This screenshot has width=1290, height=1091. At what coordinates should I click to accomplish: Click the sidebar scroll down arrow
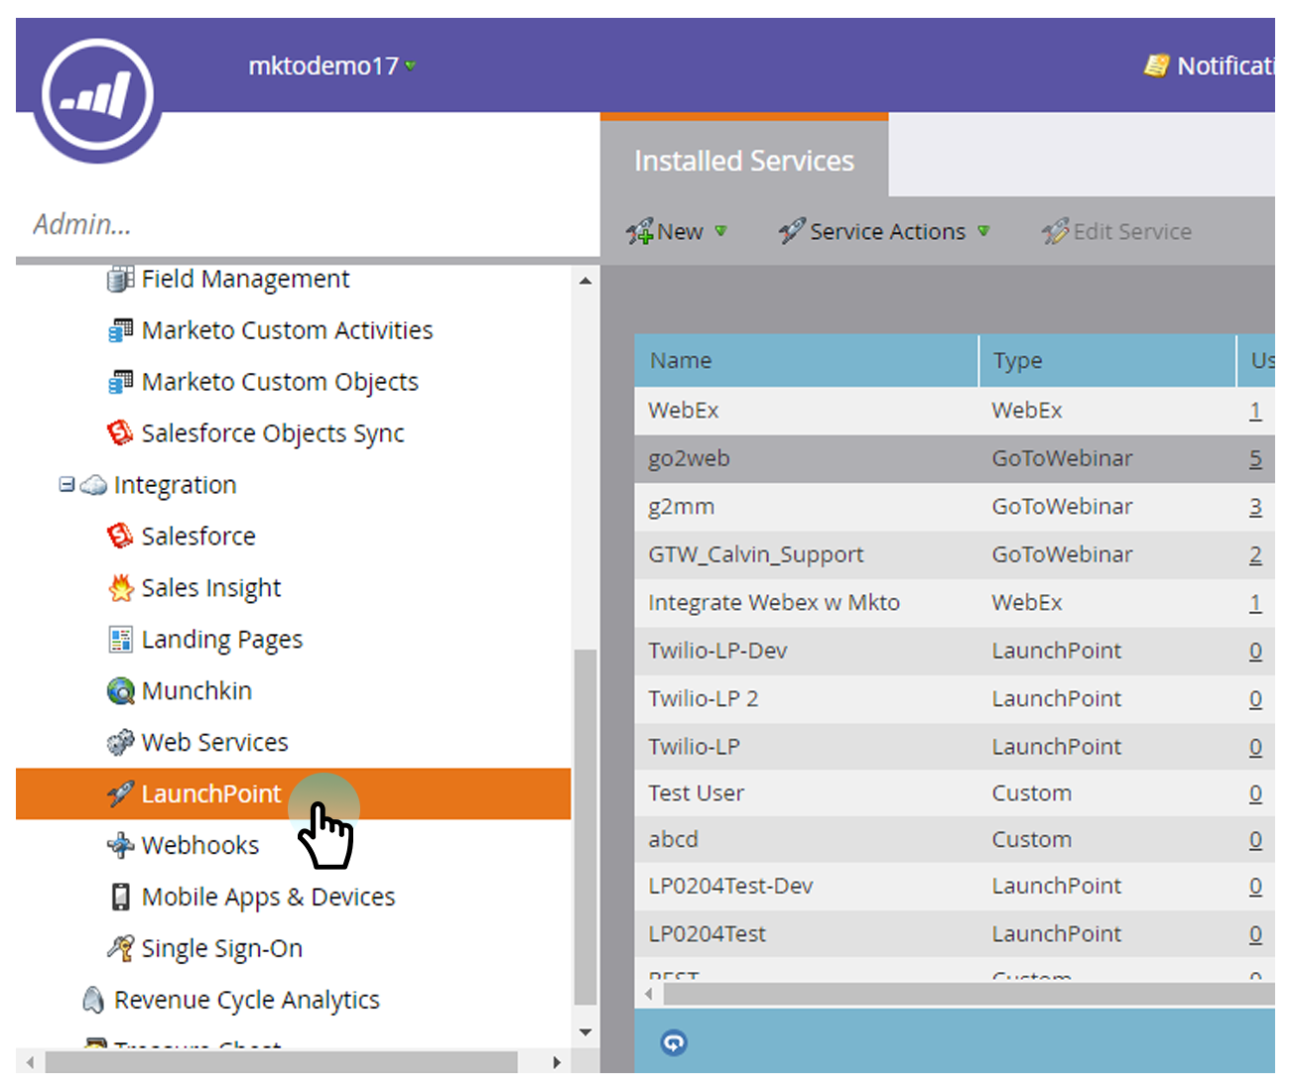point(585,1032)
